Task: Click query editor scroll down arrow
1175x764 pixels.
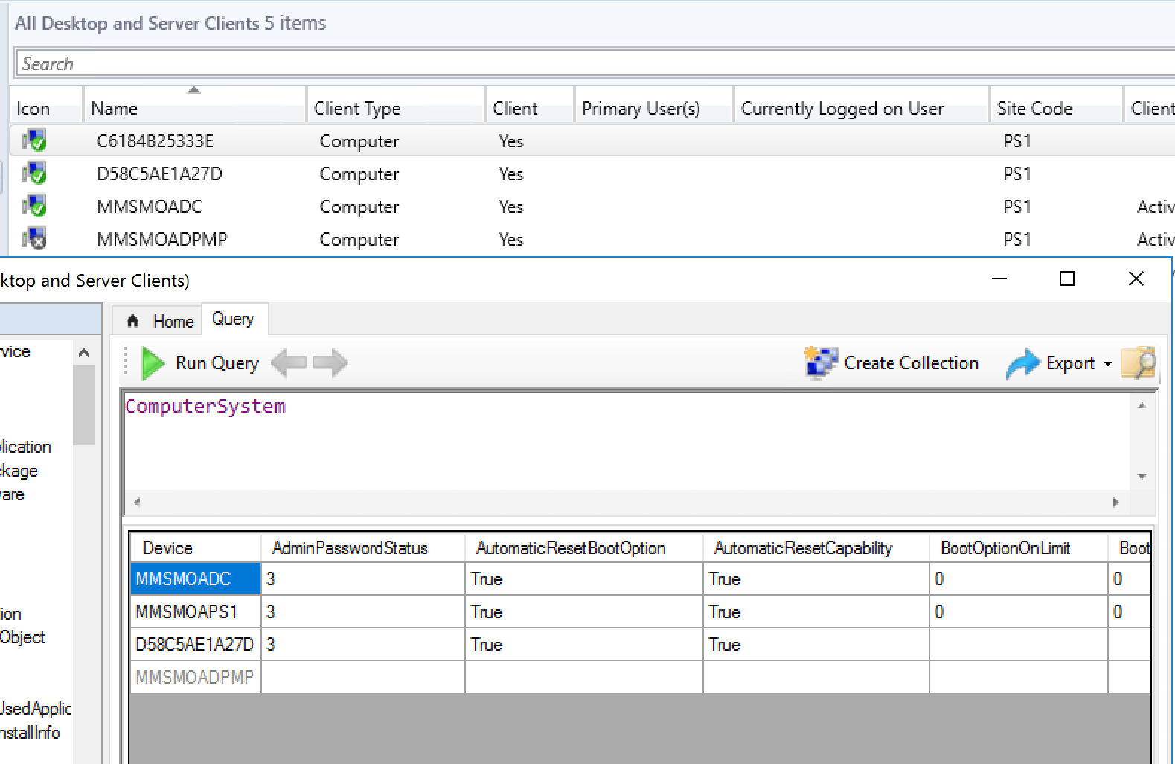Action: [1142, 476]
